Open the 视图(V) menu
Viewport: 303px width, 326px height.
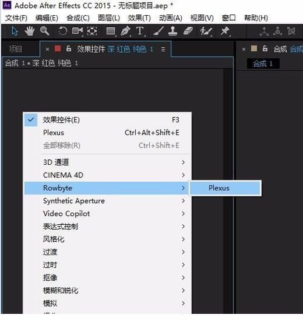pos(202,18)
